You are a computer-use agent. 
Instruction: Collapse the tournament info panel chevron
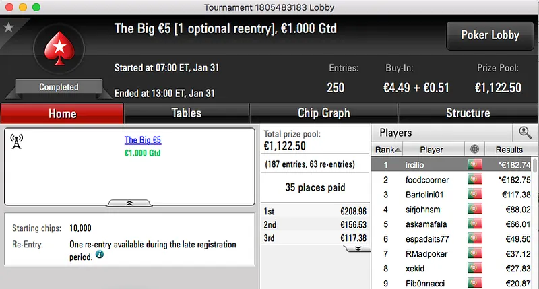point(129,202)
